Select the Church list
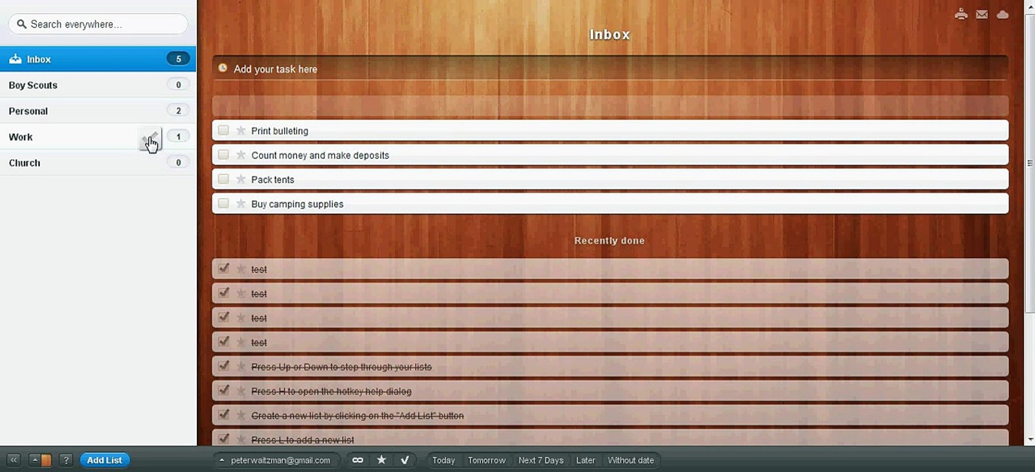1035x472 pixels. click(x=98, y=163)
